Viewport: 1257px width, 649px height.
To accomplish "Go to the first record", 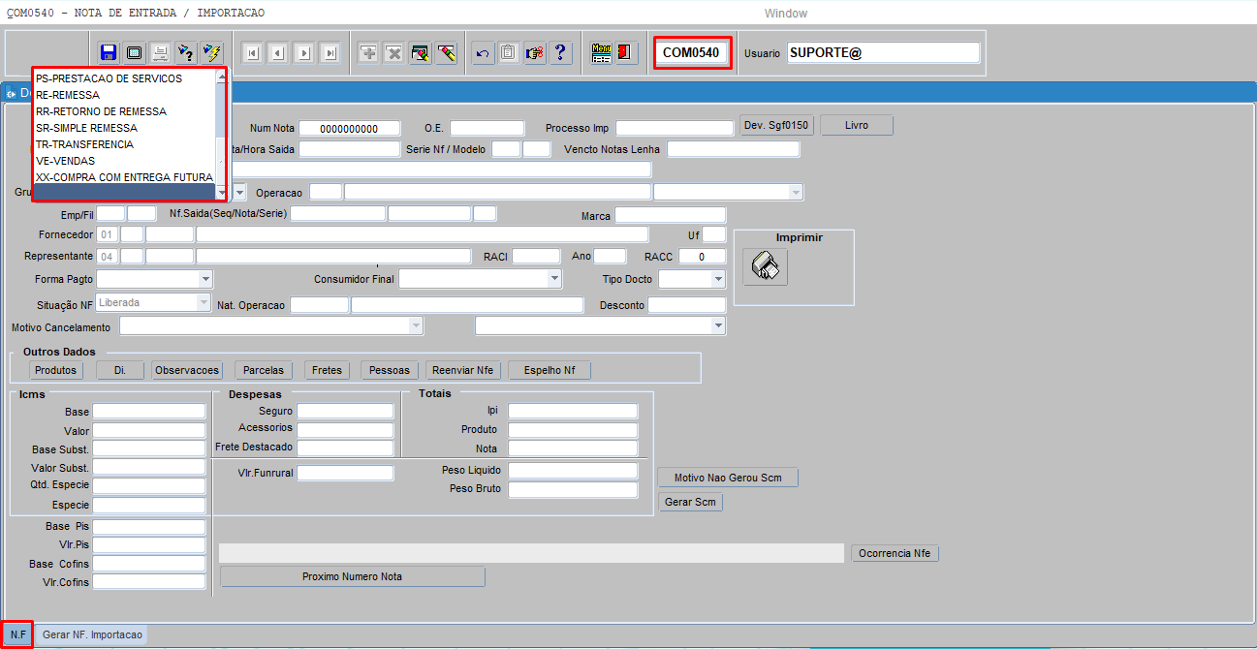I will pyautogui.click(x=252, y=53).
